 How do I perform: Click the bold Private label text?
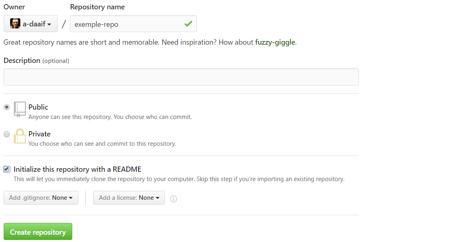(39, 134)
